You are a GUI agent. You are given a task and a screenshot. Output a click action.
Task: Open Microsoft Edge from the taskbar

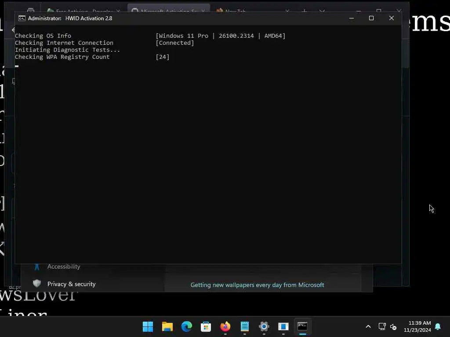click(x=186, y=326)
